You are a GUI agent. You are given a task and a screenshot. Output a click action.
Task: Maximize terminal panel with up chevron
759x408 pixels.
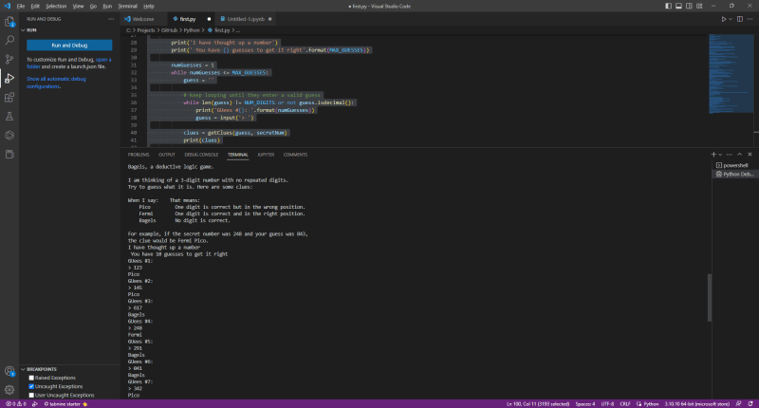coord(740,155)
